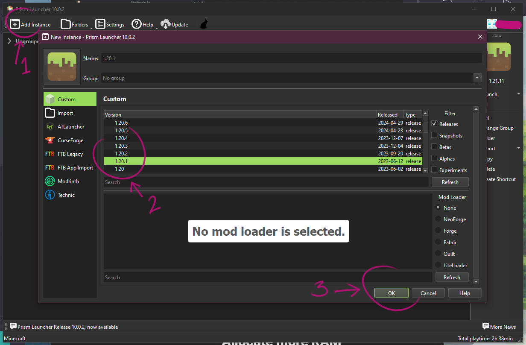This screenshot has height=345, width=526.
Task: Click the account avatar icon at top right
Action: point(491,24)
